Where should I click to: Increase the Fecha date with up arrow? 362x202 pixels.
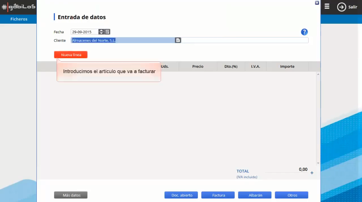[101, 30]
